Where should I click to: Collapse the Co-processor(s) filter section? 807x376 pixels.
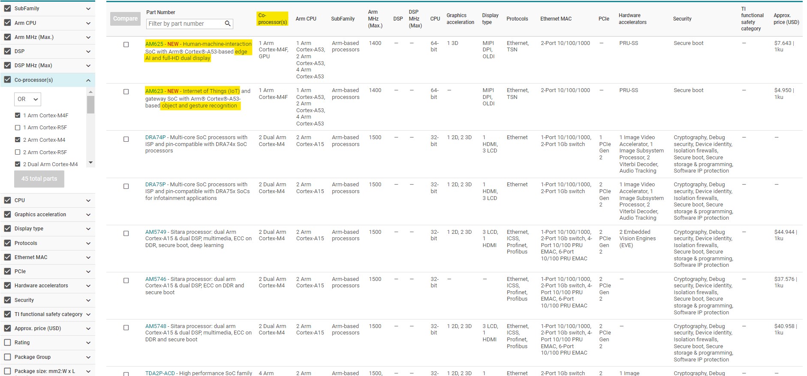tap(88, 80)
